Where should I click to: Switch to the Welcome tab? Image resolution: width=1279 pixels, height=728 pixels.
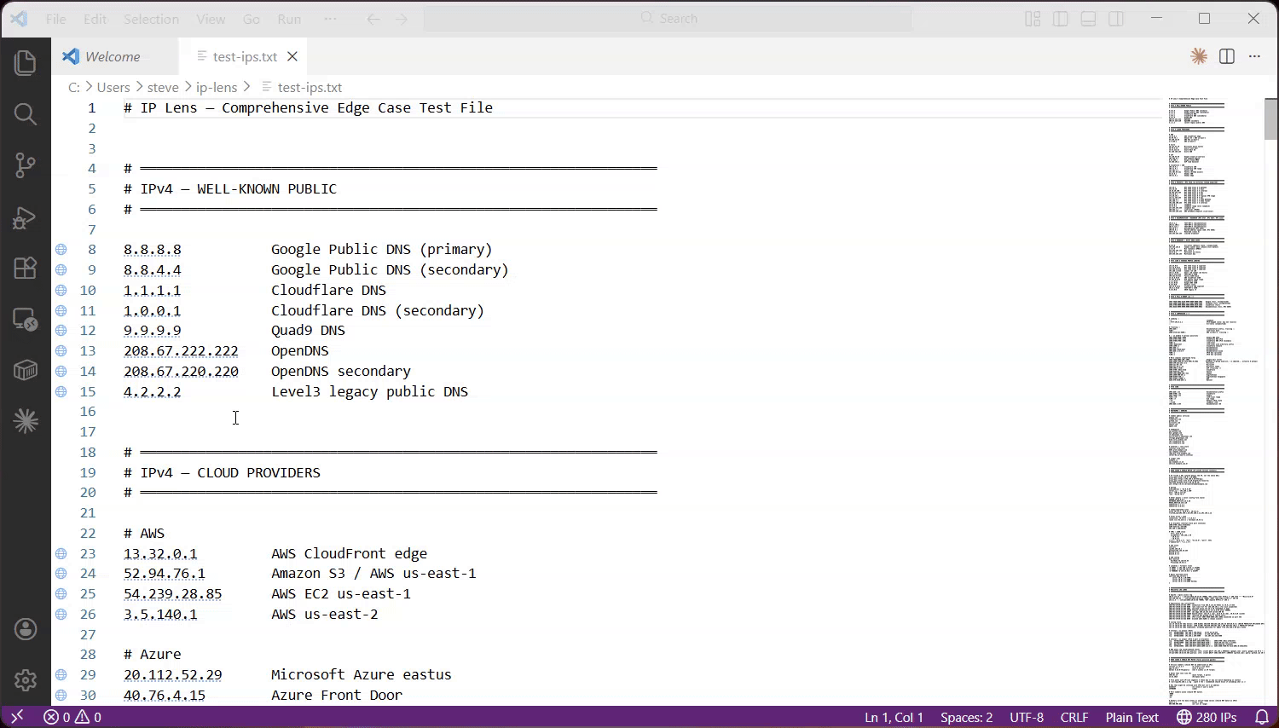point(115,56)
